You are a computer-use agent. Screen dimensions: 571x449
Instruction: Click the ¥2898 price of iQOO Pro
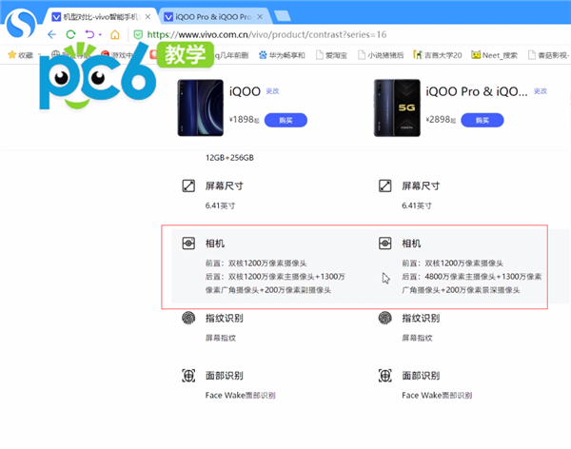click(441, 120)
